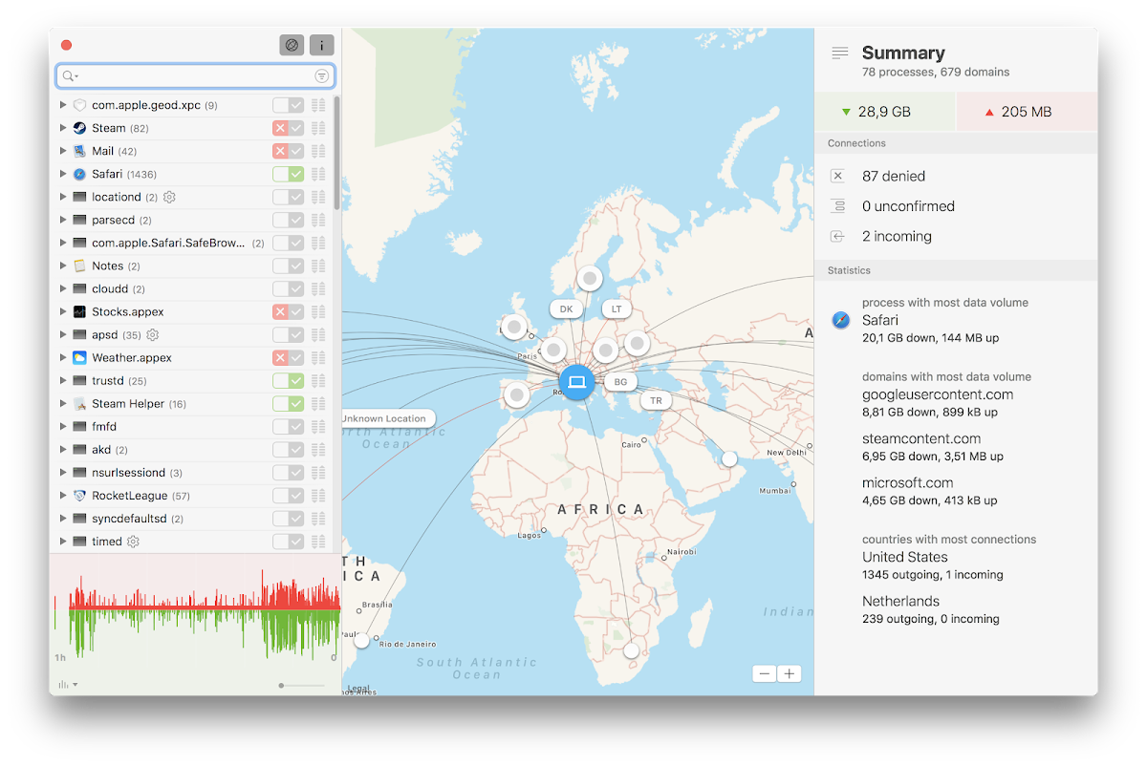Toggle allow/deny switch for Mail
Image resolution: width=1147 pixels, height=766 pixels.
288,151
